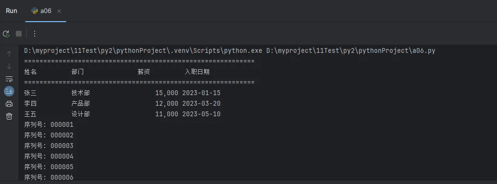Jump down the stack trace arrow
Image resolution: width=497 pixels, height=184 pixels.
click(9, 66)
